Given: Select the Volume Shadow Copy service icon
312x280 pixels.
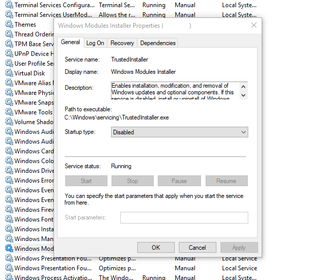Looking at the screenshot, I should pyautogui.click(x=9, y=122).
